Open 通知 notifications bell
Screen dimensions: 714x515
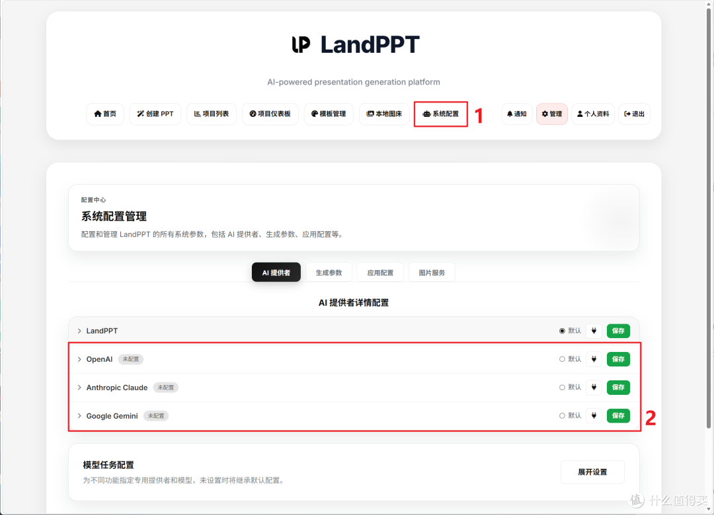pyautogui.click(x=517, y=114)
